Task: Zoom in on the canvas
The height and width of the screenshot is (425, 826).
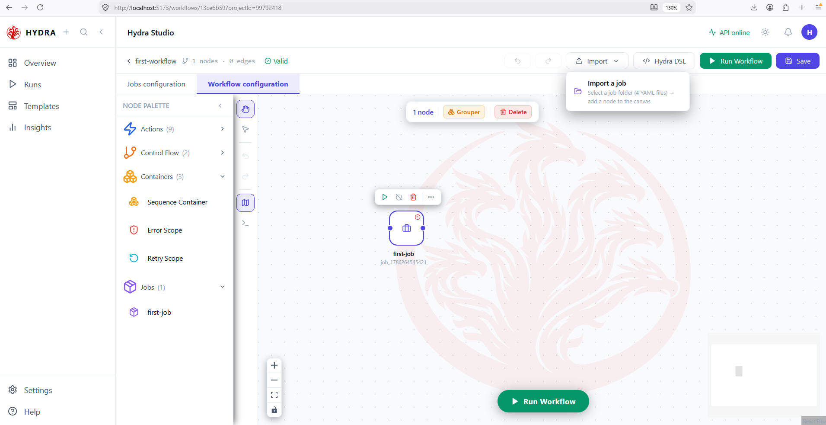Action: click(x=274, y=365)
